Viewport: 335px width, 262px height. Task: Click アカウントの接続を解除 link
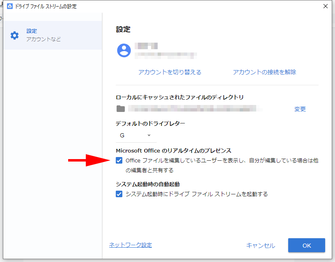point(264,72)
